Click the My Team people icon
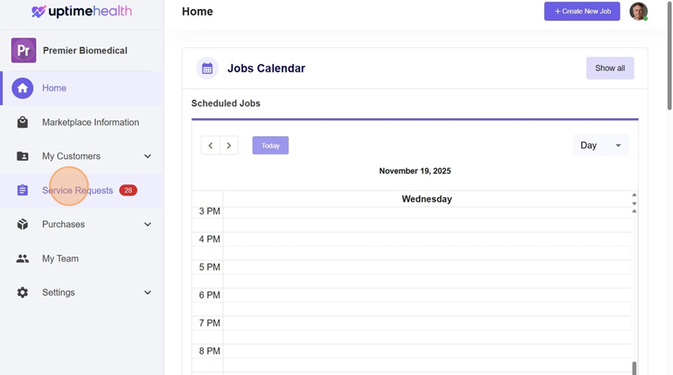This screenshot has width=673, height=375. (22, 258)
